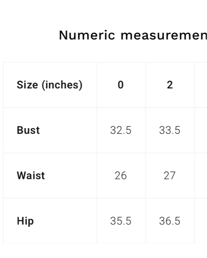
Task: Click the word inches in the header
Action: click(x=62, y=85)
